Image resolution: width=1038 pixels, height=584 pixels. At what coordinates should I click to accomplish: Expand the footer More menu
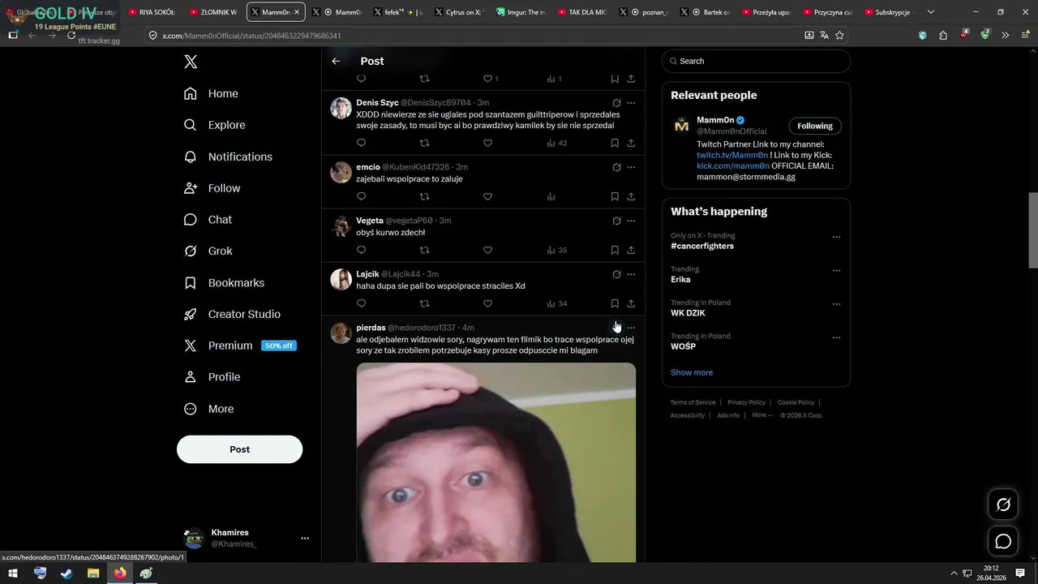coord(761,415)
